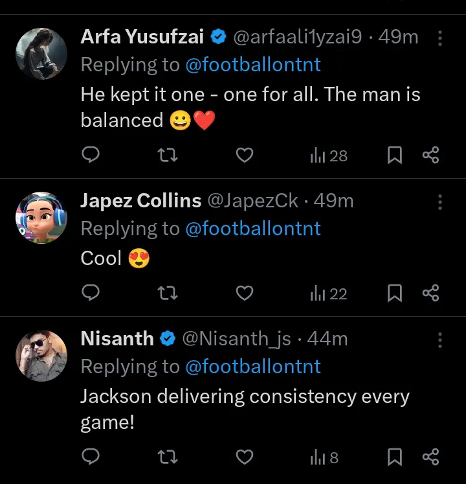Bookmark Nisanth's tweet about Jackson

click(395, 457)
